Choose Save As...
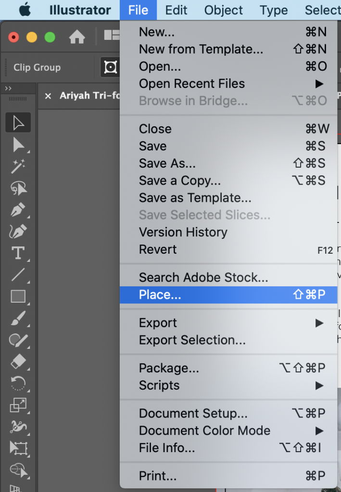The width and height of the screenshot is (341, 492). 228,163
